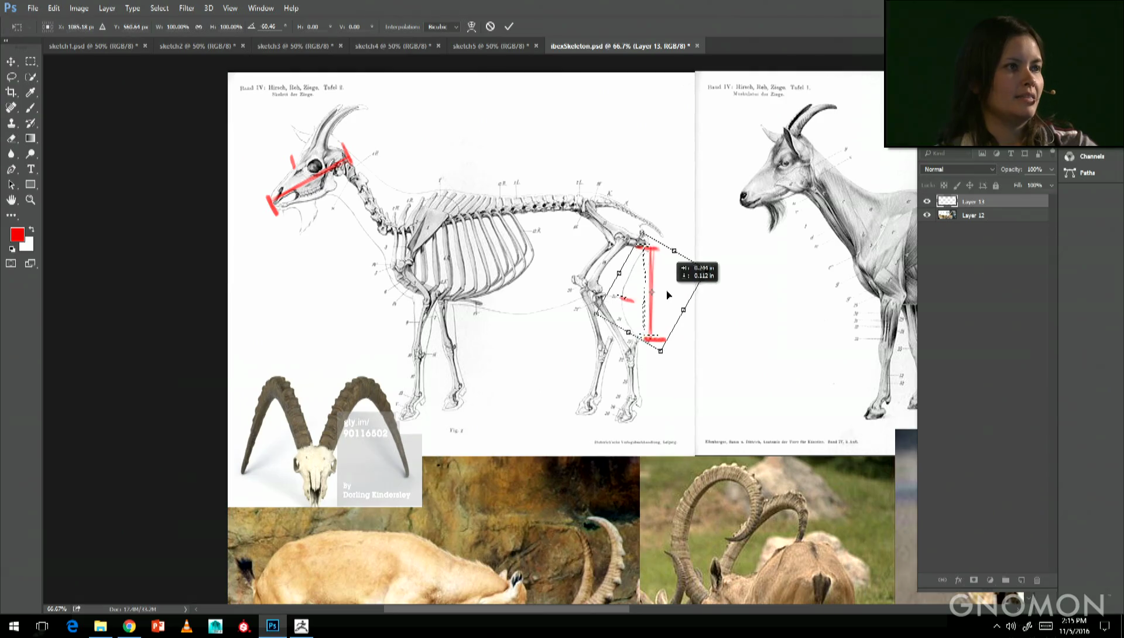Select the Rectangular Marquee tool
1124x638 pixels.
(30, 61)
